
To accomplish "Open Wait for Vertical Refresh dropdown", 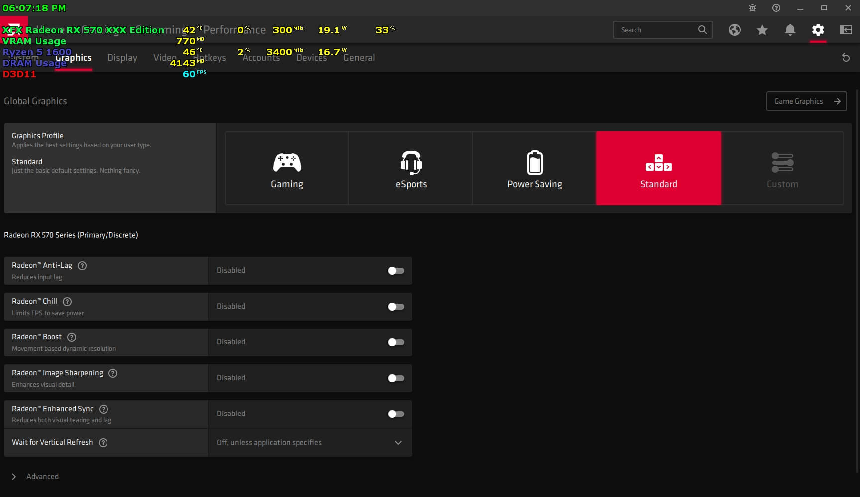I will click(310, 443).
